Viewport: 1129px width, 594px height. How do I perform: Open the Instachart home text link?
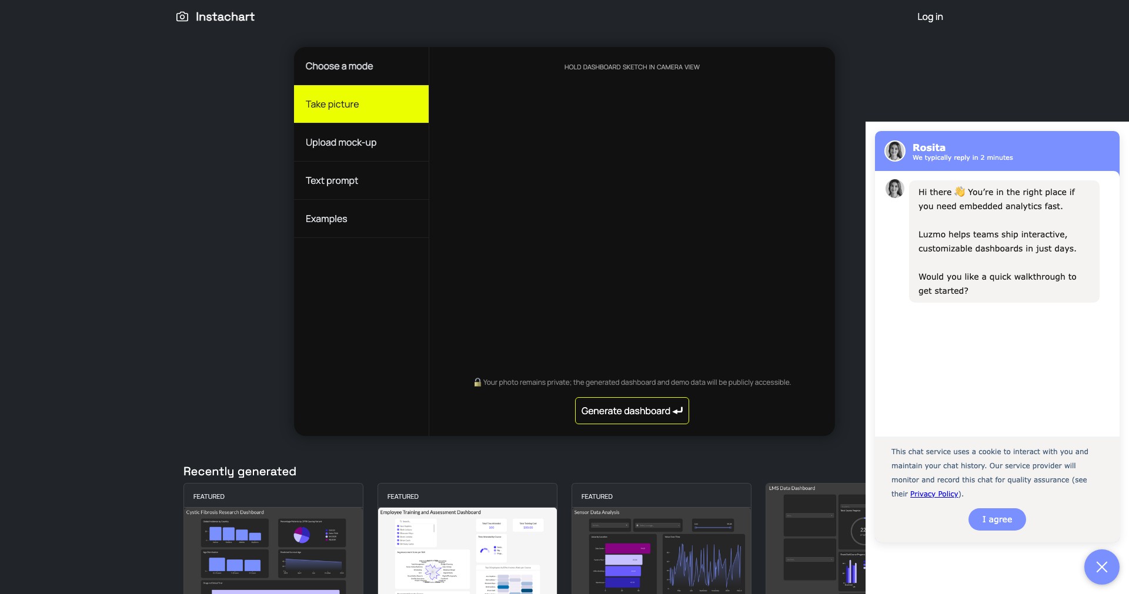[225, 16]
